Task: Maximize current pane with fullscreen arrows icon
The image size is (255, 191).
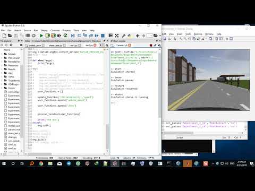Action: [x=117, y=36]
